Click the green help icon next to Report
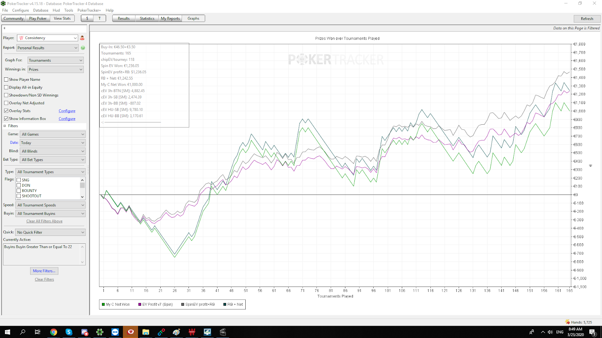 pyautogui.click(x=83, y=48)
